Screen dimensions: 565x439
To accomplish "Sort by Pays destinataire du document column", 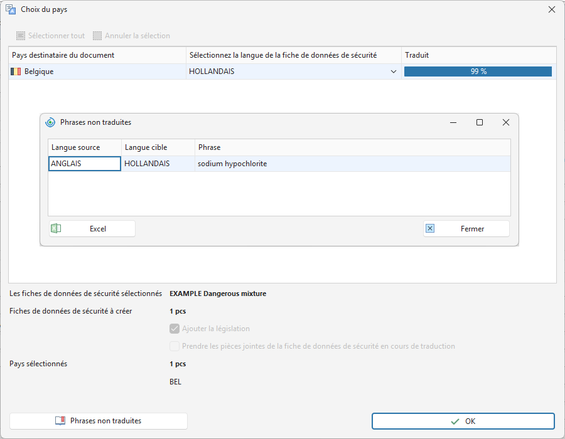I will click(x=97, y=55).
